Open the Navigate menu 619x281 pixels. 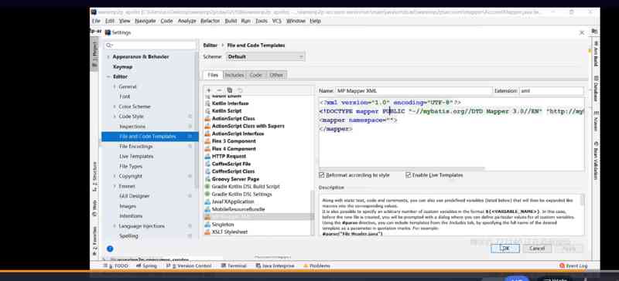[x=145, y=21]
